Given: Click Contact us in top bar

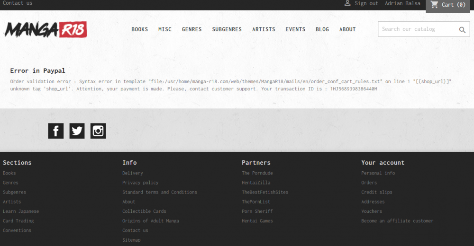Looking at the screenshot, I should click(x=18, y=3).
